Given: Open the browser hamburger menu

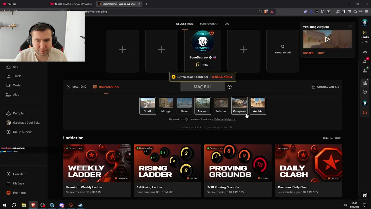Looking at the screenshot, I should point(367,12).
